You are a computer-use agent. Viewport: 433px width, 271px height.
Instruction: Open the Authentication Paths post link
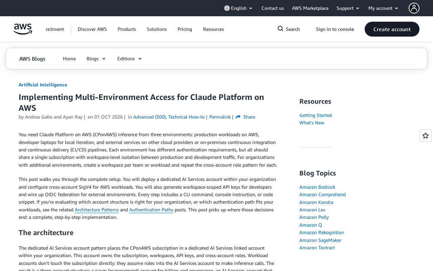point(151,210)
